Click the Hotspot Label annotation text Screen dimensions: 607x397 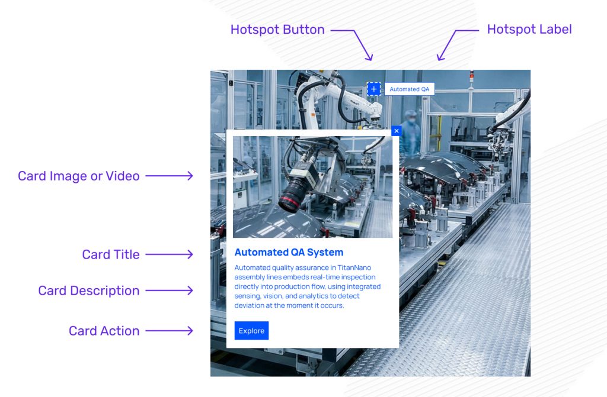529,29
